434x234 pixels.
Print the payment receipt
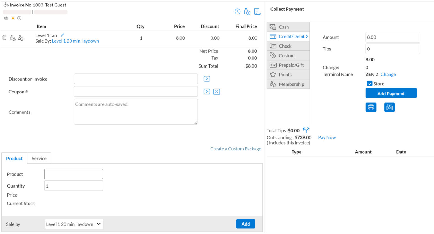coord(371,107)
